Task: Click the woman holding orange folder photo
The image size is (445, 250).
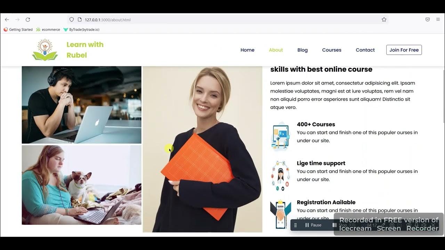Action: 202,149
